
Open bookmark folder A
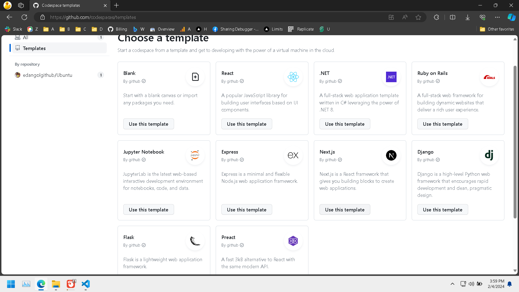[49, 29]
